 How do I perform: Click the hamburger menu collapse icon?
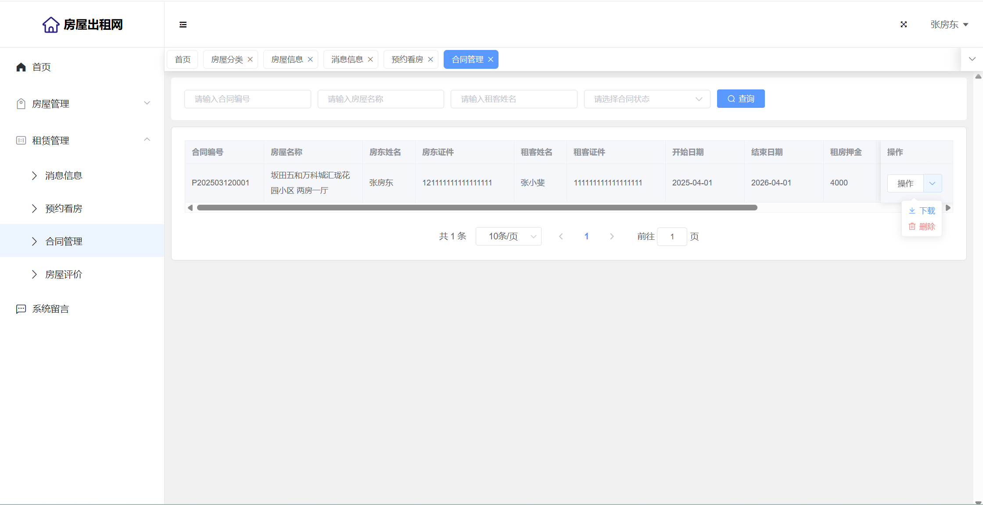pos(183,25)
